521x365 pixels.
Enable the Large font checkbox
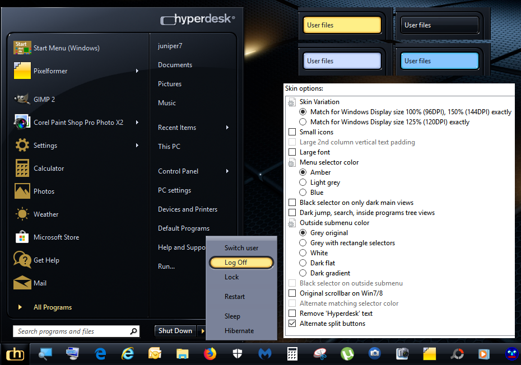click(292, 152)
